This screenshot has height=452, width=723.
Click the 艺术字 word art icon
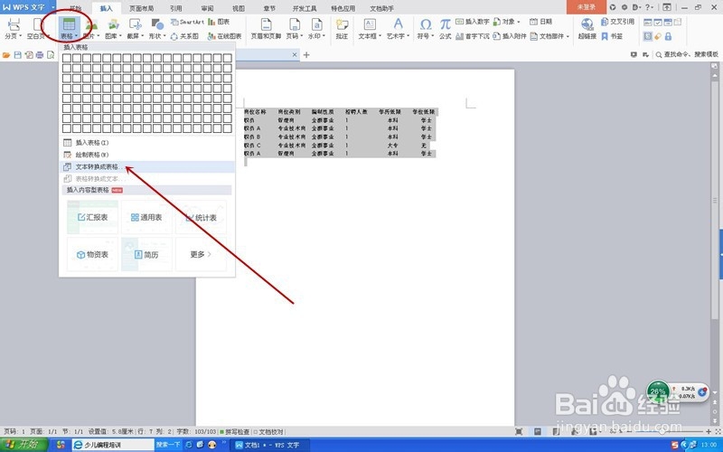[x=398, y=28]
